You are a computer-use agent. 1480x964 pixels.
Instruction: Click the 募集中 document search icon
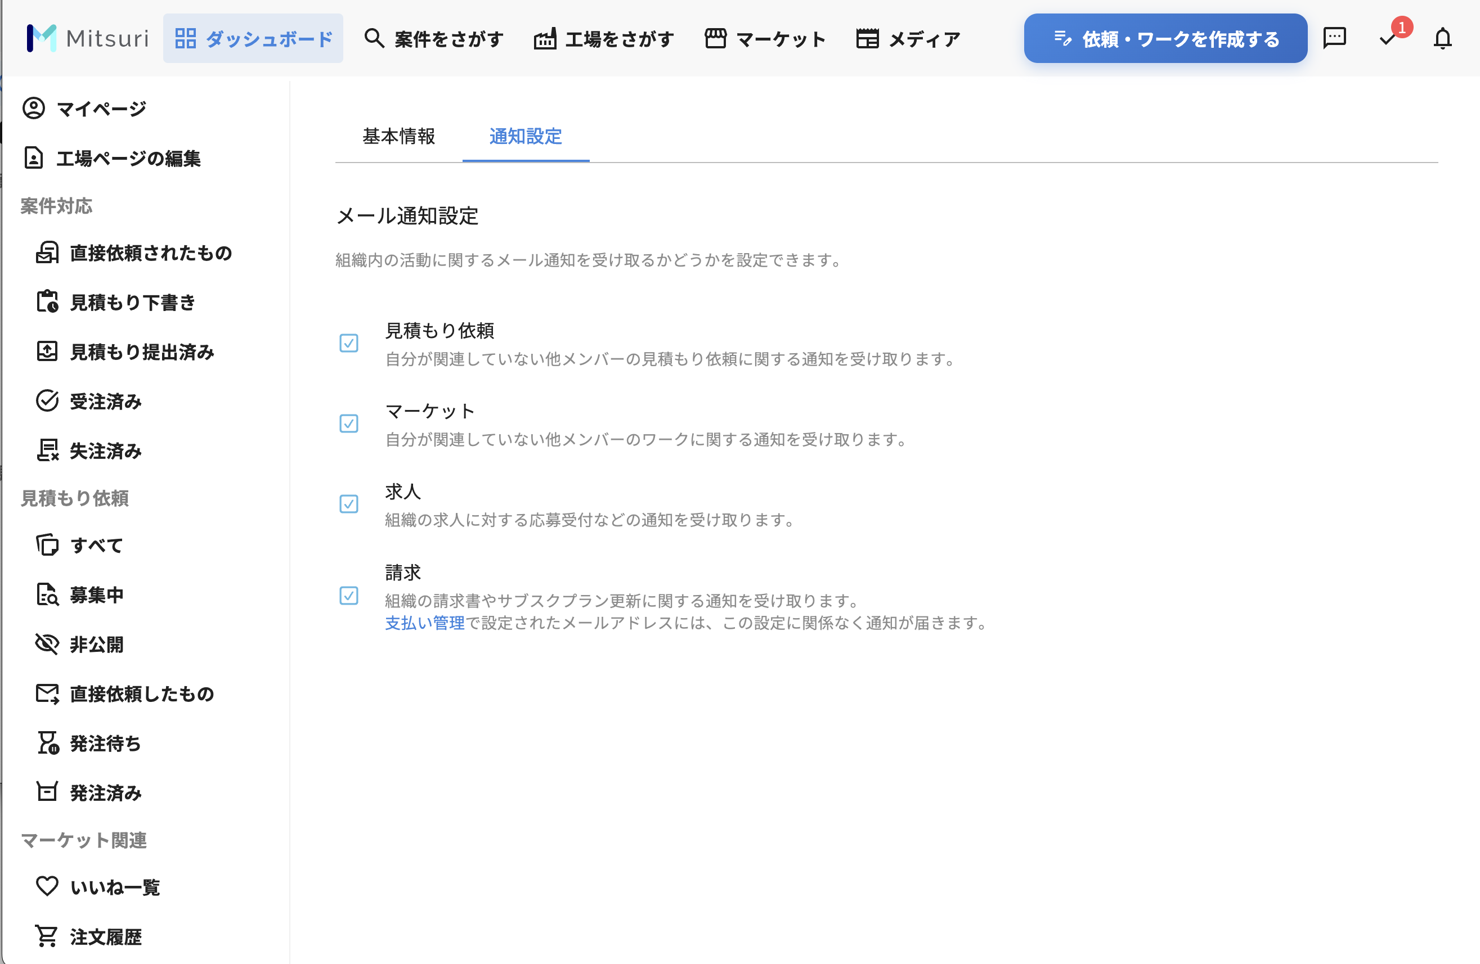pyautogui.click(x=47, y=595)
